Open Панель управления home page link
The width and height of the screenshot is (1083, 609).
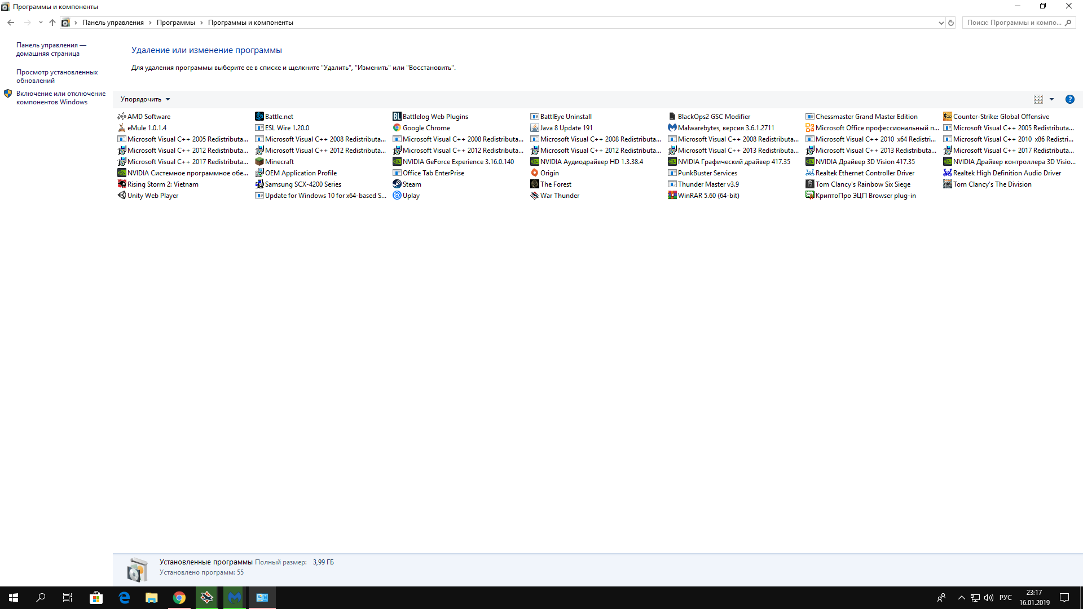click(x=51, y=49)
